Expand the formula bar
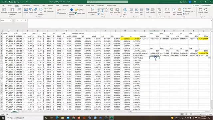The image size is (213, 120). click(x=211, y=20)
